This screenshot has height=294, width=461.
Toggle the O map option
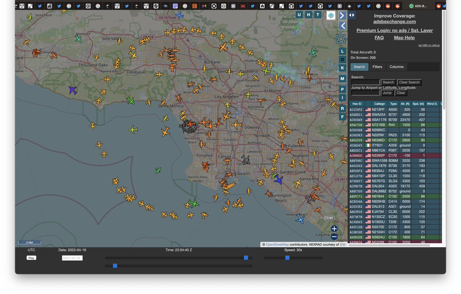(x=342, y=60)
